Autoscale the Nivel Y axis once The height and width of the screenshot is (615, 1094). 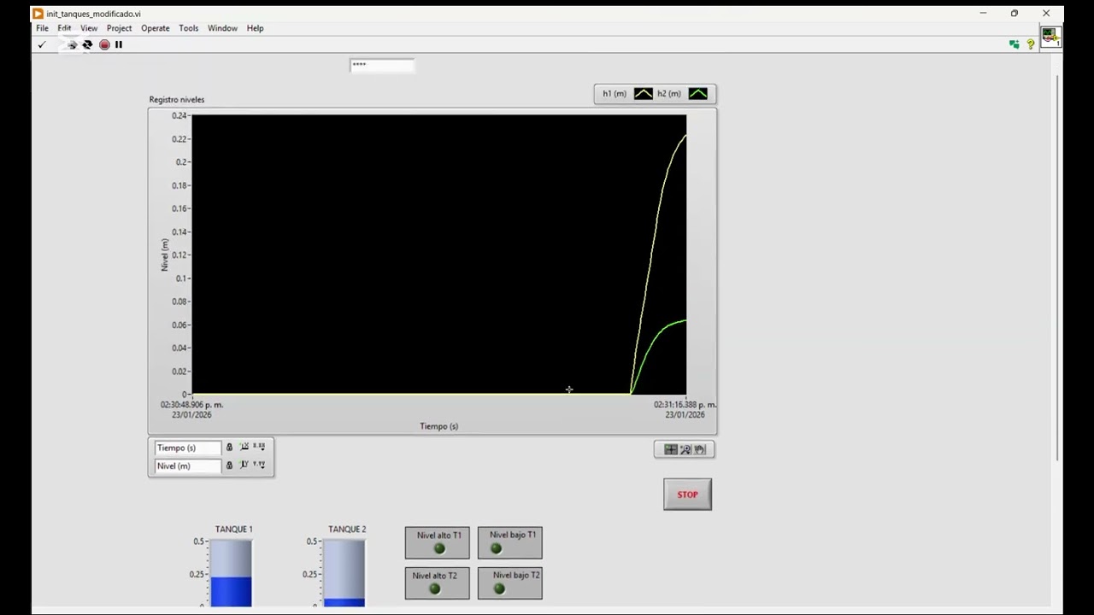coord(244,465)
